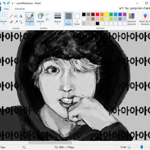Click the Redo arrow in title bar
150x150 pixels.
coord(9,3)
